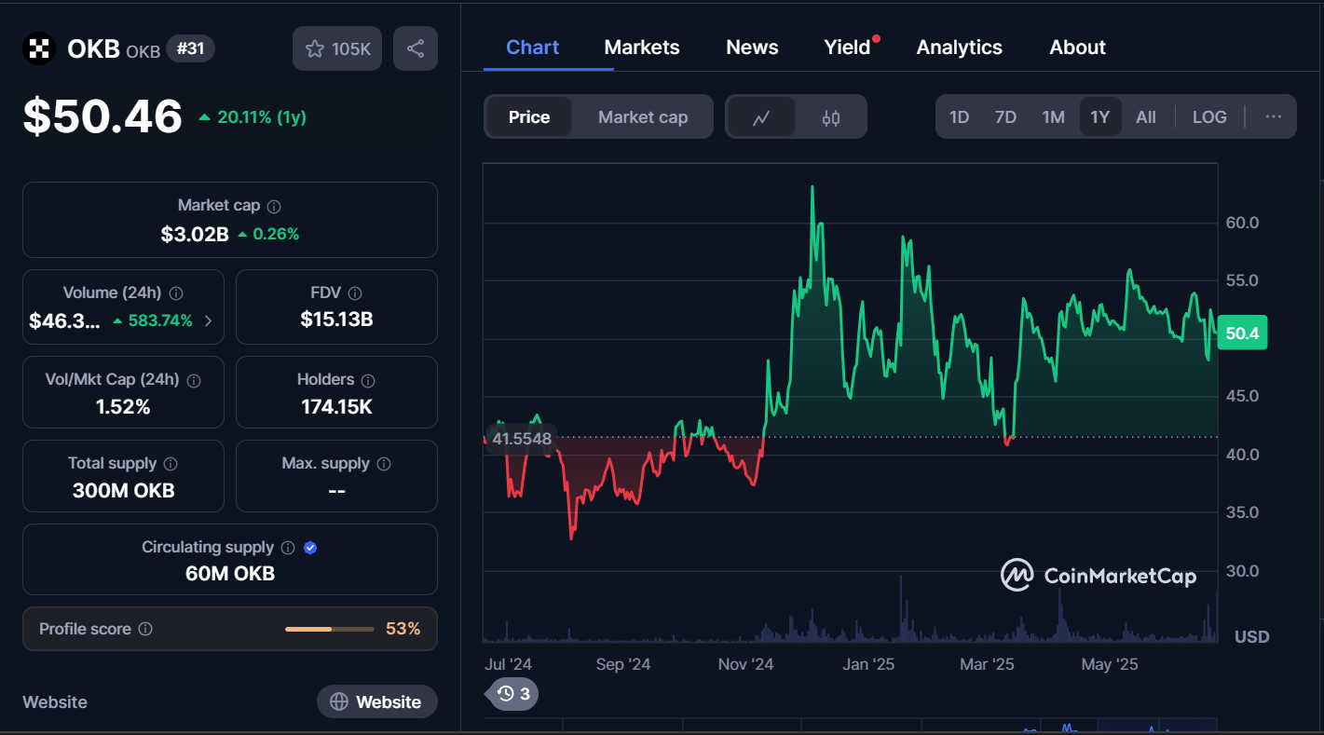This screenshot has width=1324, height=735.
Task: Click the 20.11% (1y) change text
Action: tap(262, 117)
